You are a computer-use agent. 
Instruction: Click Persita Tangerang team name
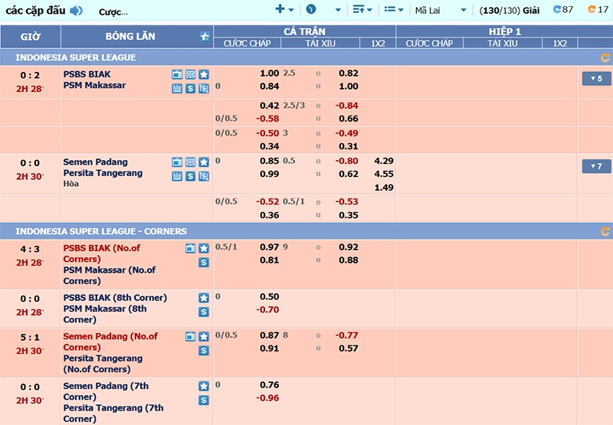coord(103,173)
